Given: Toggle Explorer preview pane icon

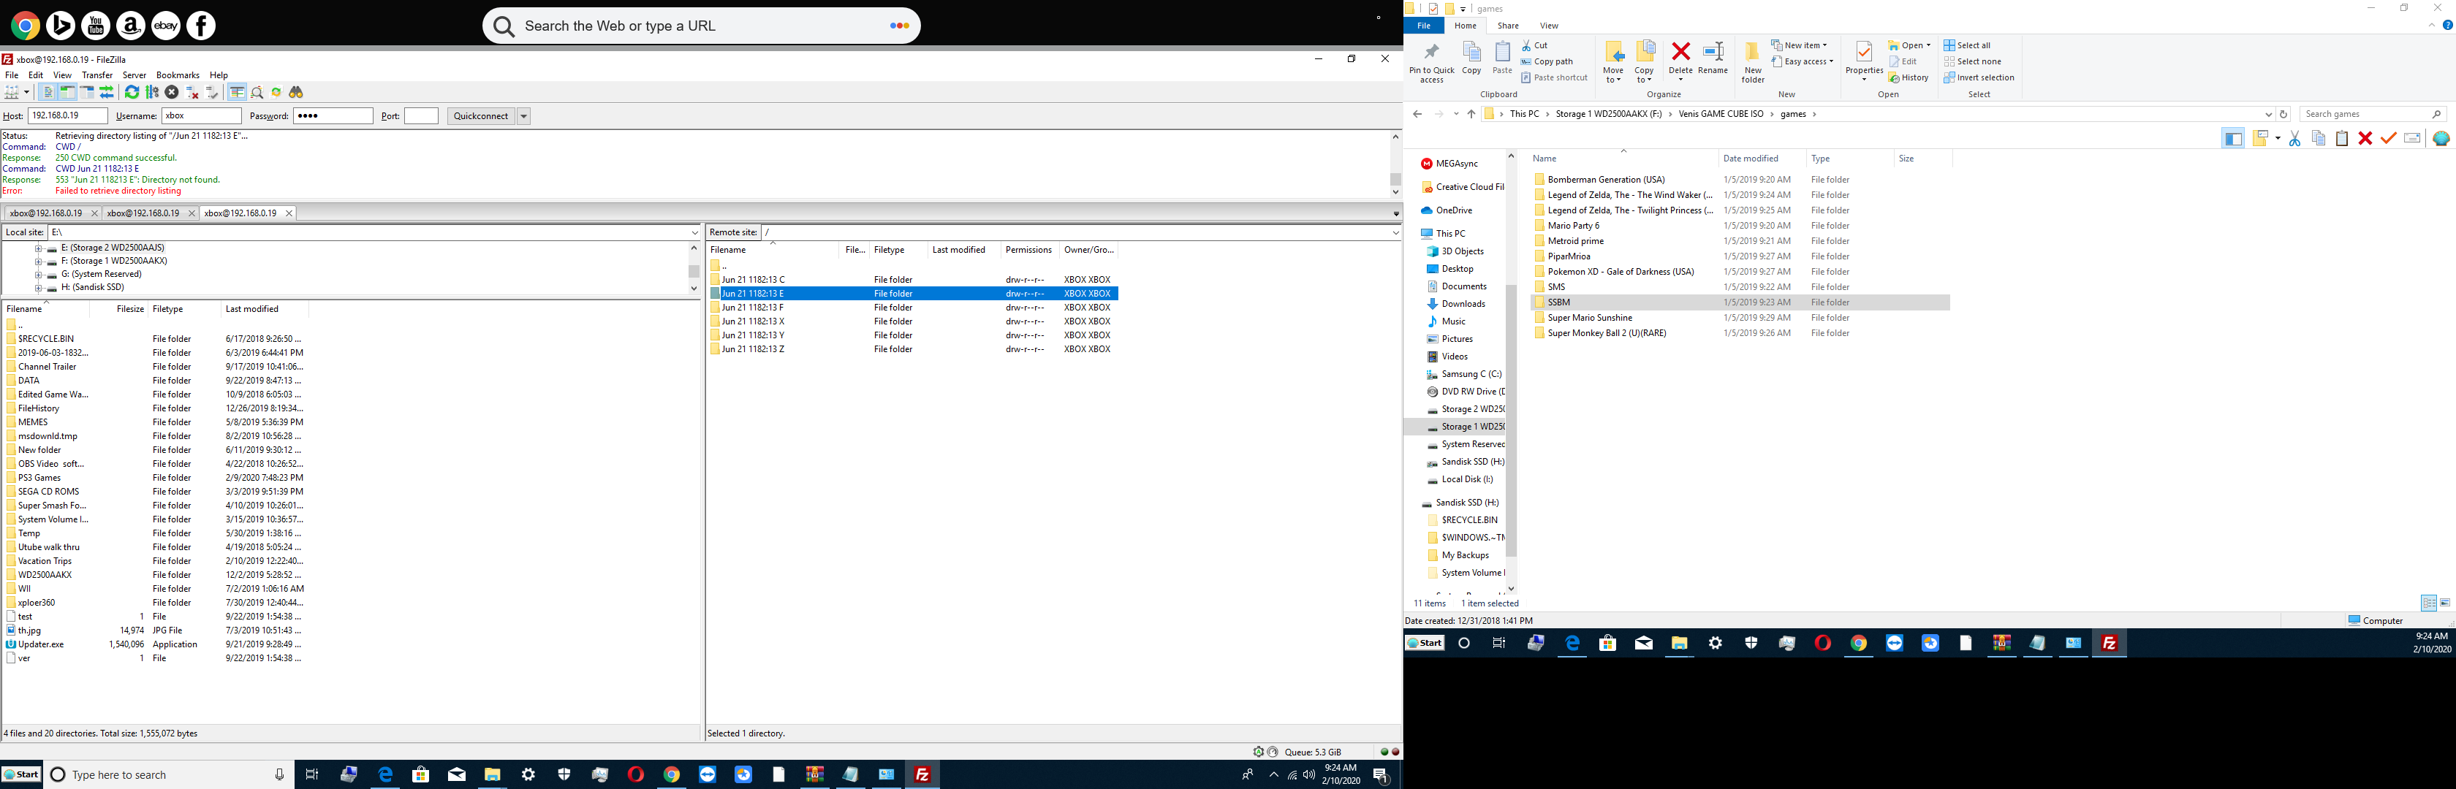Looking at the screenshot, I should pos(2233,139).
